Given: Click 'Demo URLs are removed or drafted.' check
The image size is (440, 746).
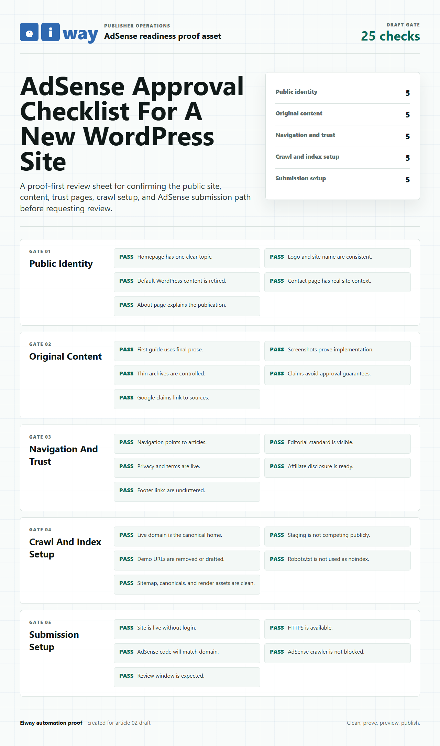Looking at the screenshot, I should click(x=187, y=561).
